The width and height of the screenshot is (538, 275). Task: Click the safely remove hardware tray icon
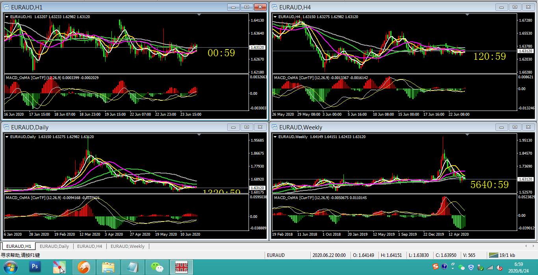click(x=480, y=267)
